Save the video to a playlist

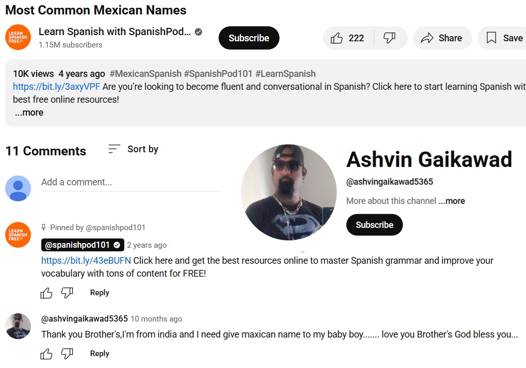coord(504,38)
